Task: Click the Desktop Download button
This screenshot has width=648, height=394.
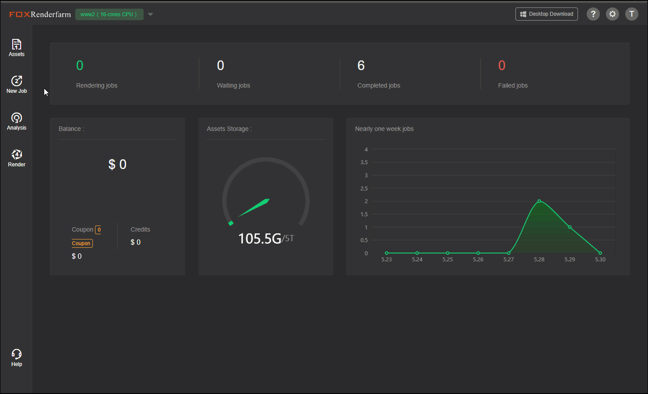Action: point(546,14)
